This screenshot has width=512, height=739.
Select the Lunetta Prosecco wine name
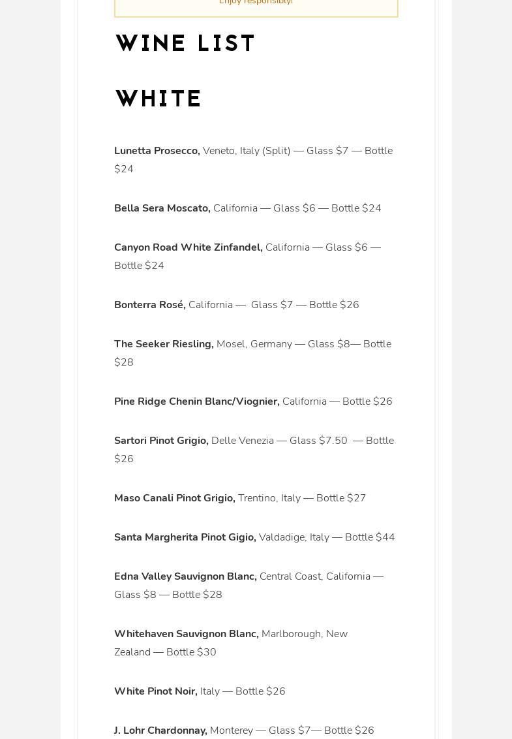click(157, 151)
